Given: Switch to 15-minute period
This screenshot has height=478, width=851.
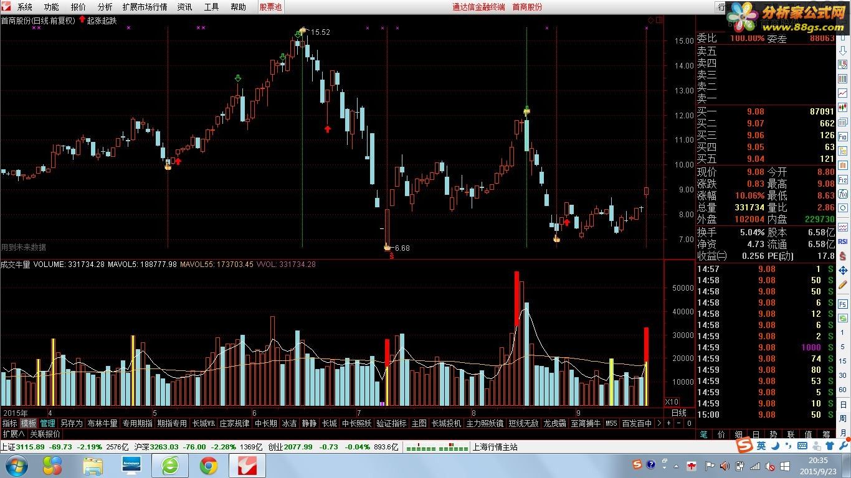Looking at the screenshot, I should 843,360.
